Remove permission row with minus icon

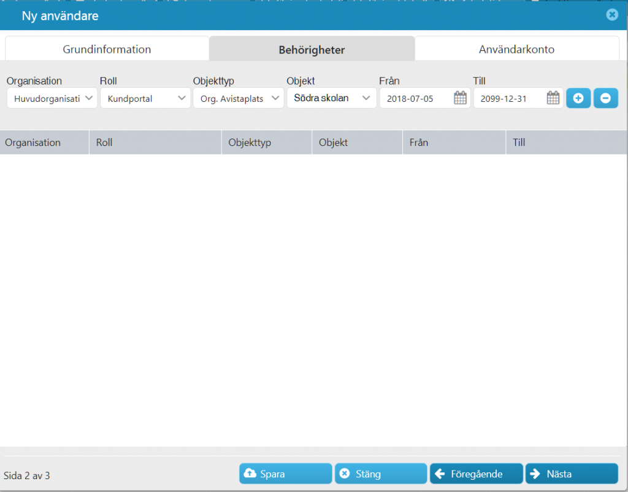point(605,98)
